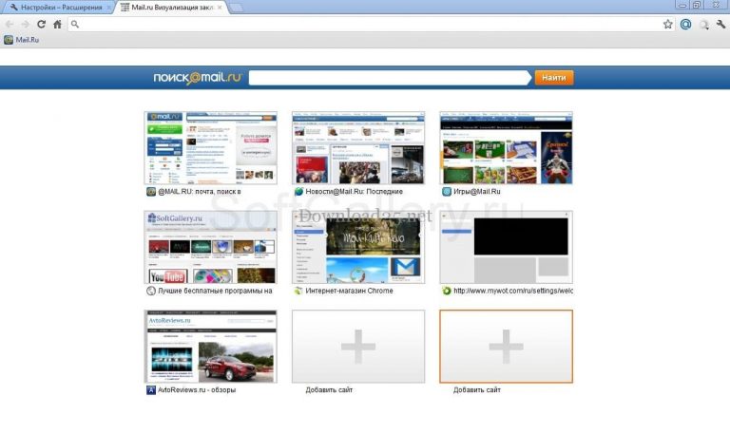Open the @MAIL.RU: почта thumbnail
Viewport: 730px width, 434px height.
tap(210, 148)
